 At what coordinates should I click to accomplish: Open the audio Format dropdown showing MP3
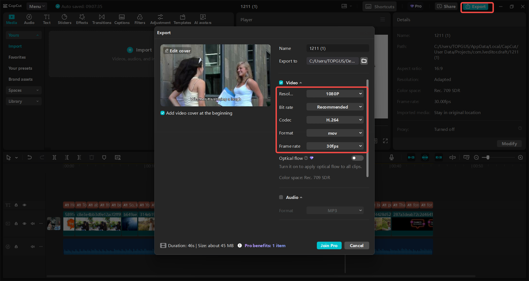[x=335, y=211]
